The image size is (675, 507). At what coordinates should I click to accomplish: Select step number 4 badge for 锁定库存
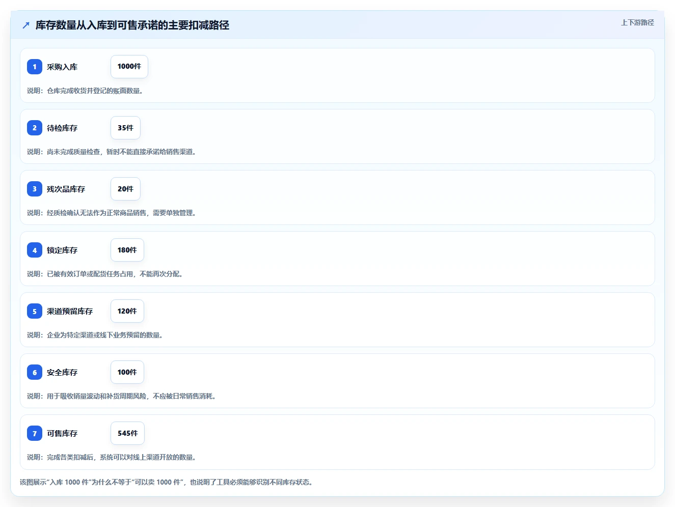35,250
